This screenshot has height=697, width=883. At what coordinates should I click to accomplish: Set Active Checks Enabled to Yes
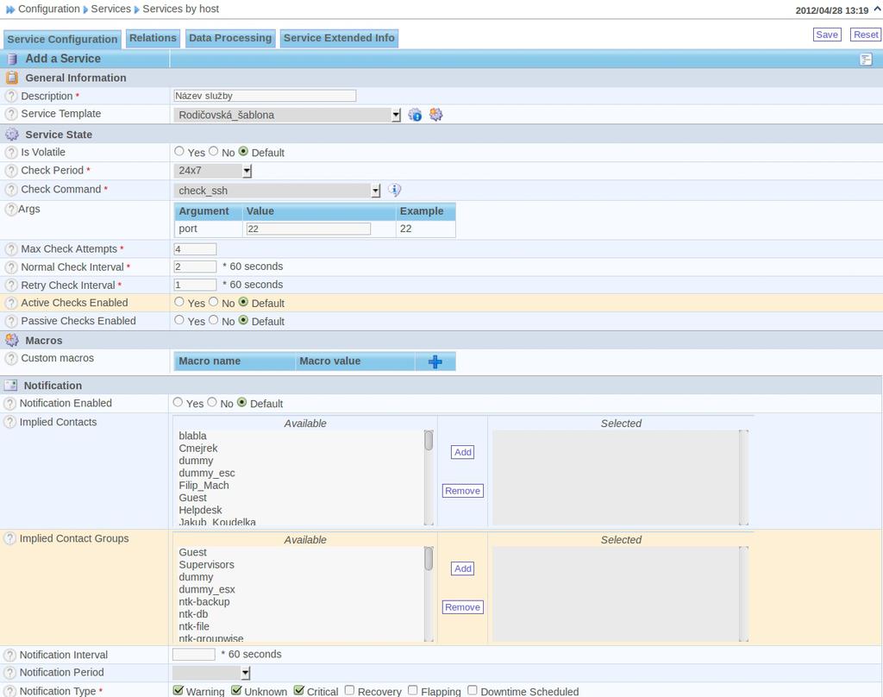tap(179, 302)
